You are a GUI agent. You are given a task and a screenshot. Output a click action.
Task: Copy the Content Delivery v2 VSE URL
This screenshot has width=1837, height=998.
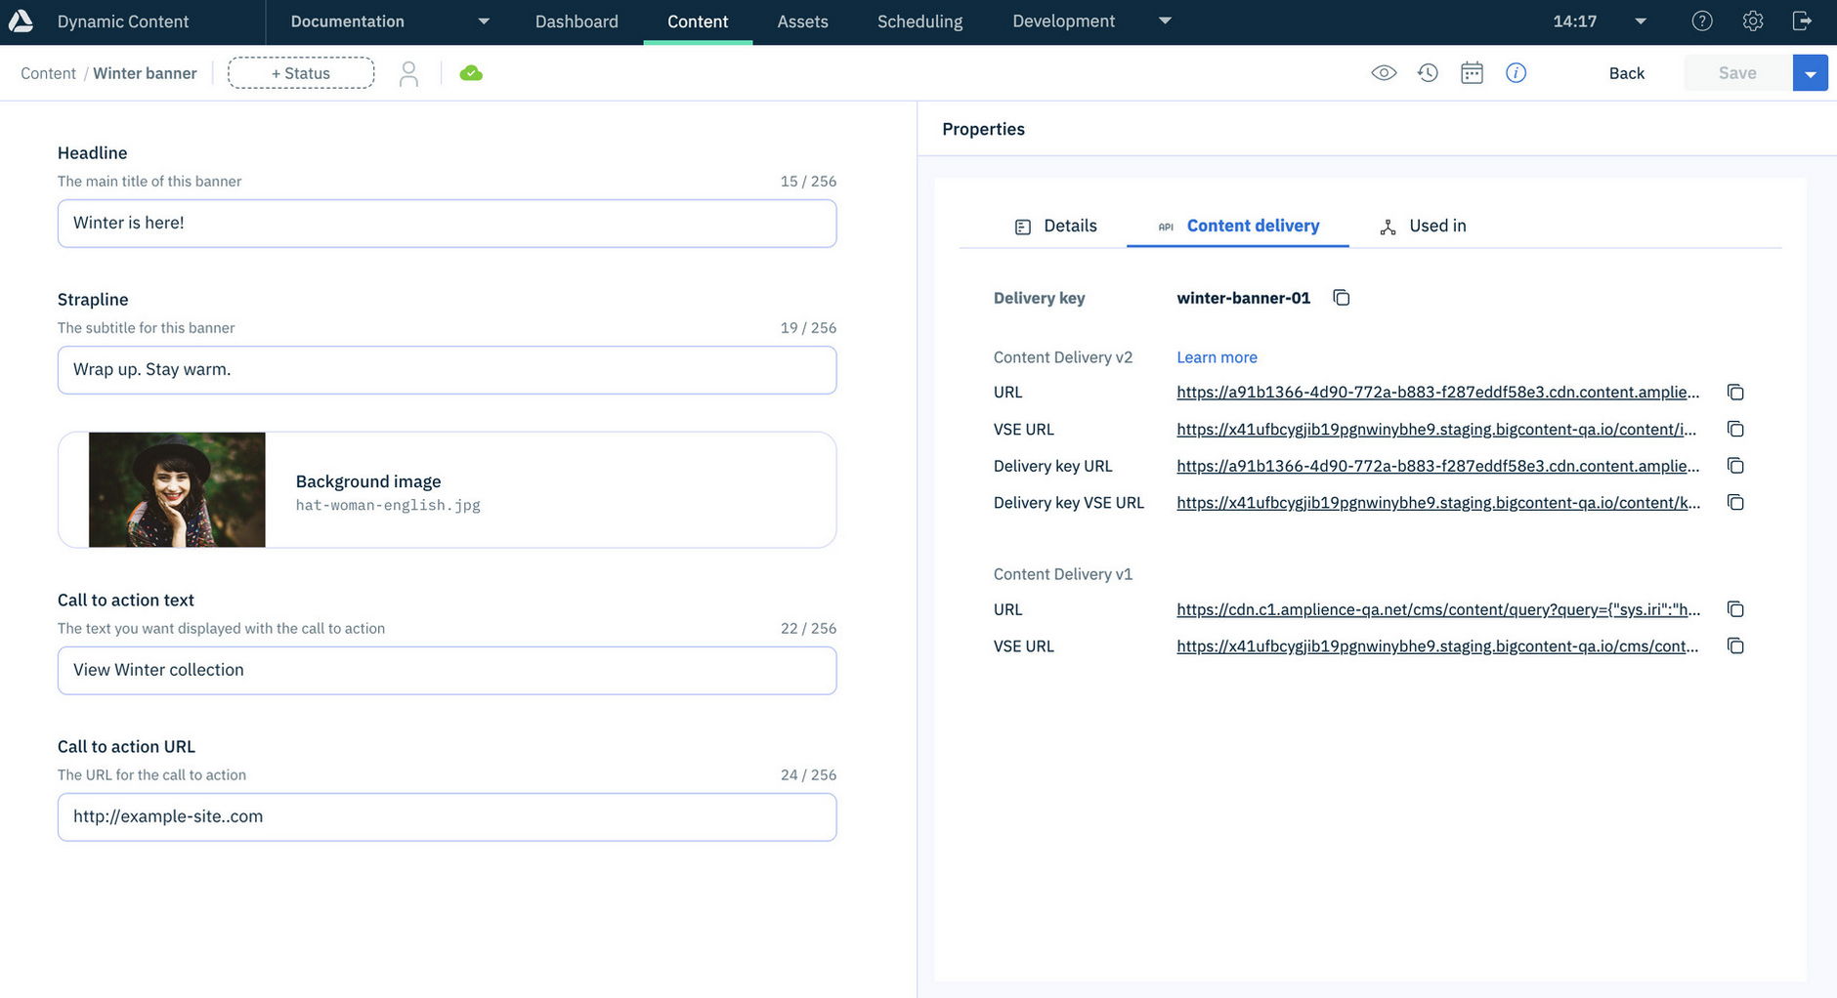tap(1735, 430)
